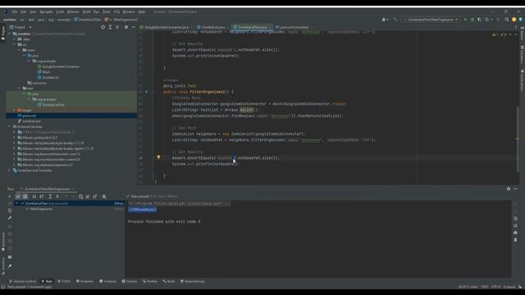Click Expand All icon in test runner toolbar
The width and height of the screenshot is (525, 295).
pos(50,197)
